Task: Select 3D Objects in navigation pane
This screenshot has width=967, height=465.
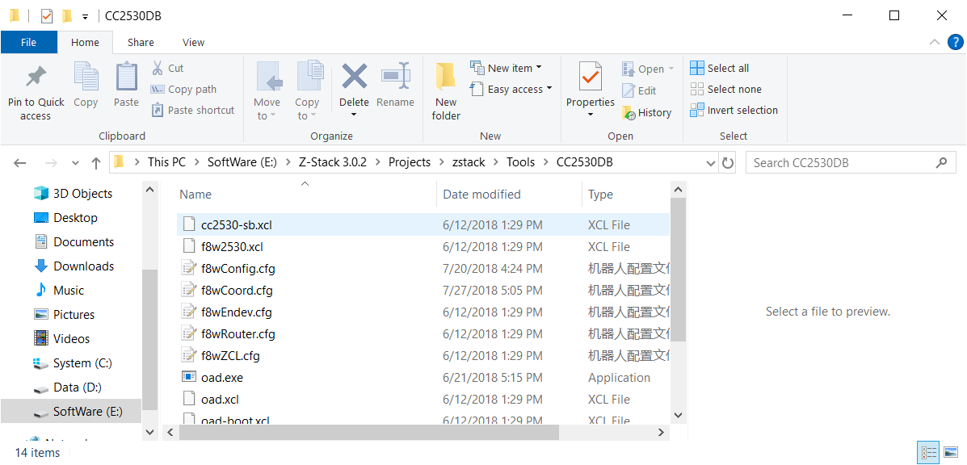Action: [x=82, y=194]
